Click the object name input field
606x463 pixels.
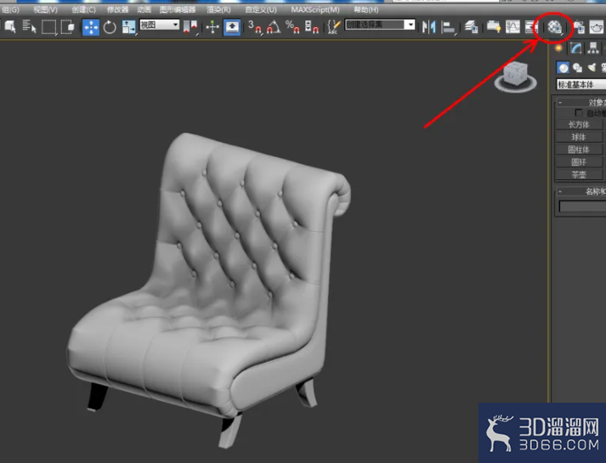click(582, 206)
